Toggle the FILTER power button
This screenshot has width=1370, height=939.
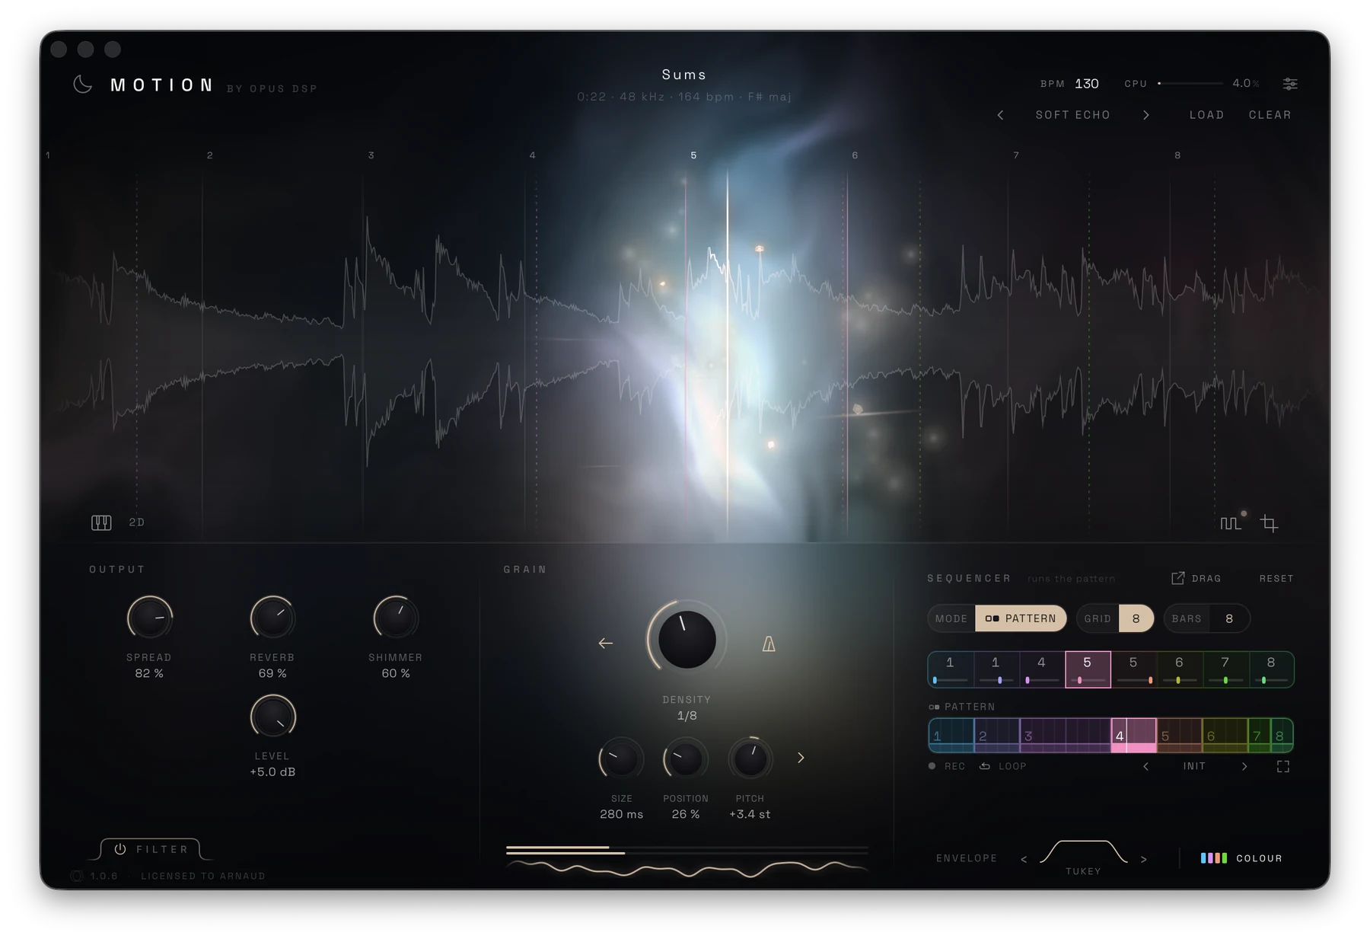pyautogui.click(x=120, y=849)
